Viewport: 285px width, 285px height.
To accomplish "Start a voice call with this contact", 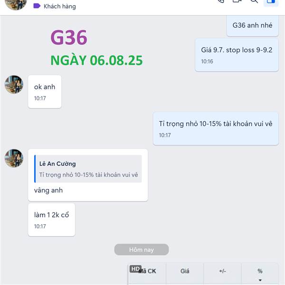I will pyautogui.click(x=221, y=1).
